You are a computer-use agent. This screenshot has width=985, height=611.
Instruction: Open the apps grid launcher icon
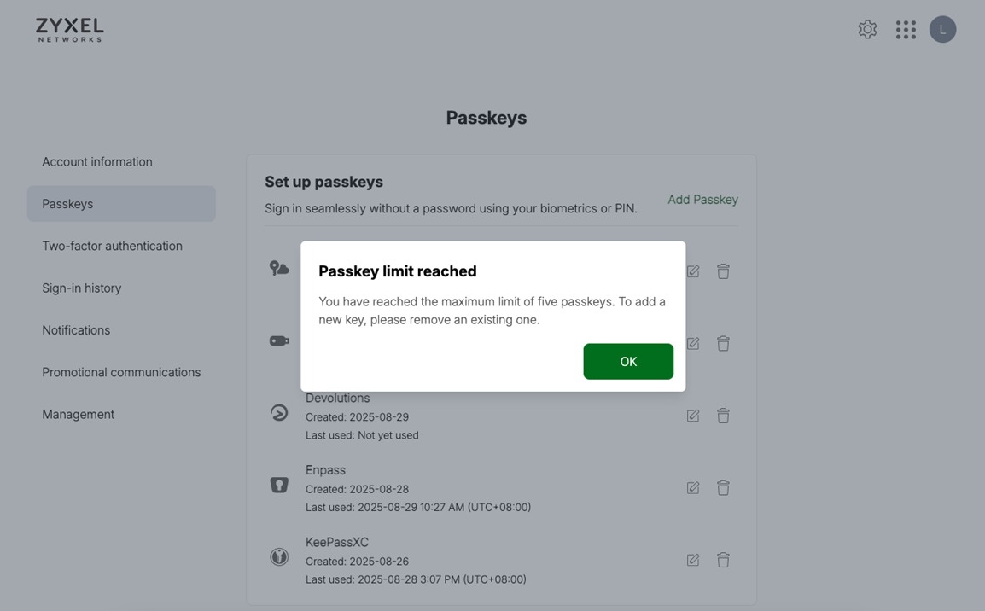906,30
